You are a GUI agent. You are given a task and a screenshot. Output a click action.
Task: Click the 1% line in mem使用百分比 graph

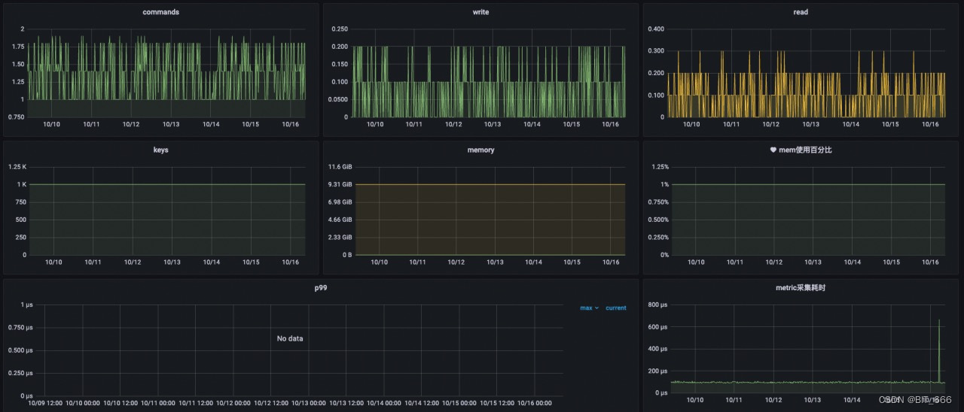[807, 184]
